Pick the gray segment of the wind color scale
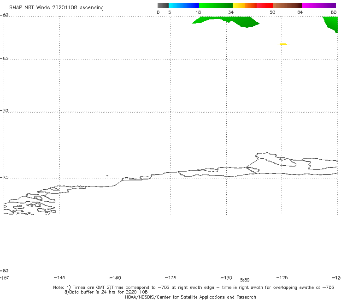The height and width of the screenshot is (300, 341). [163, 6]
